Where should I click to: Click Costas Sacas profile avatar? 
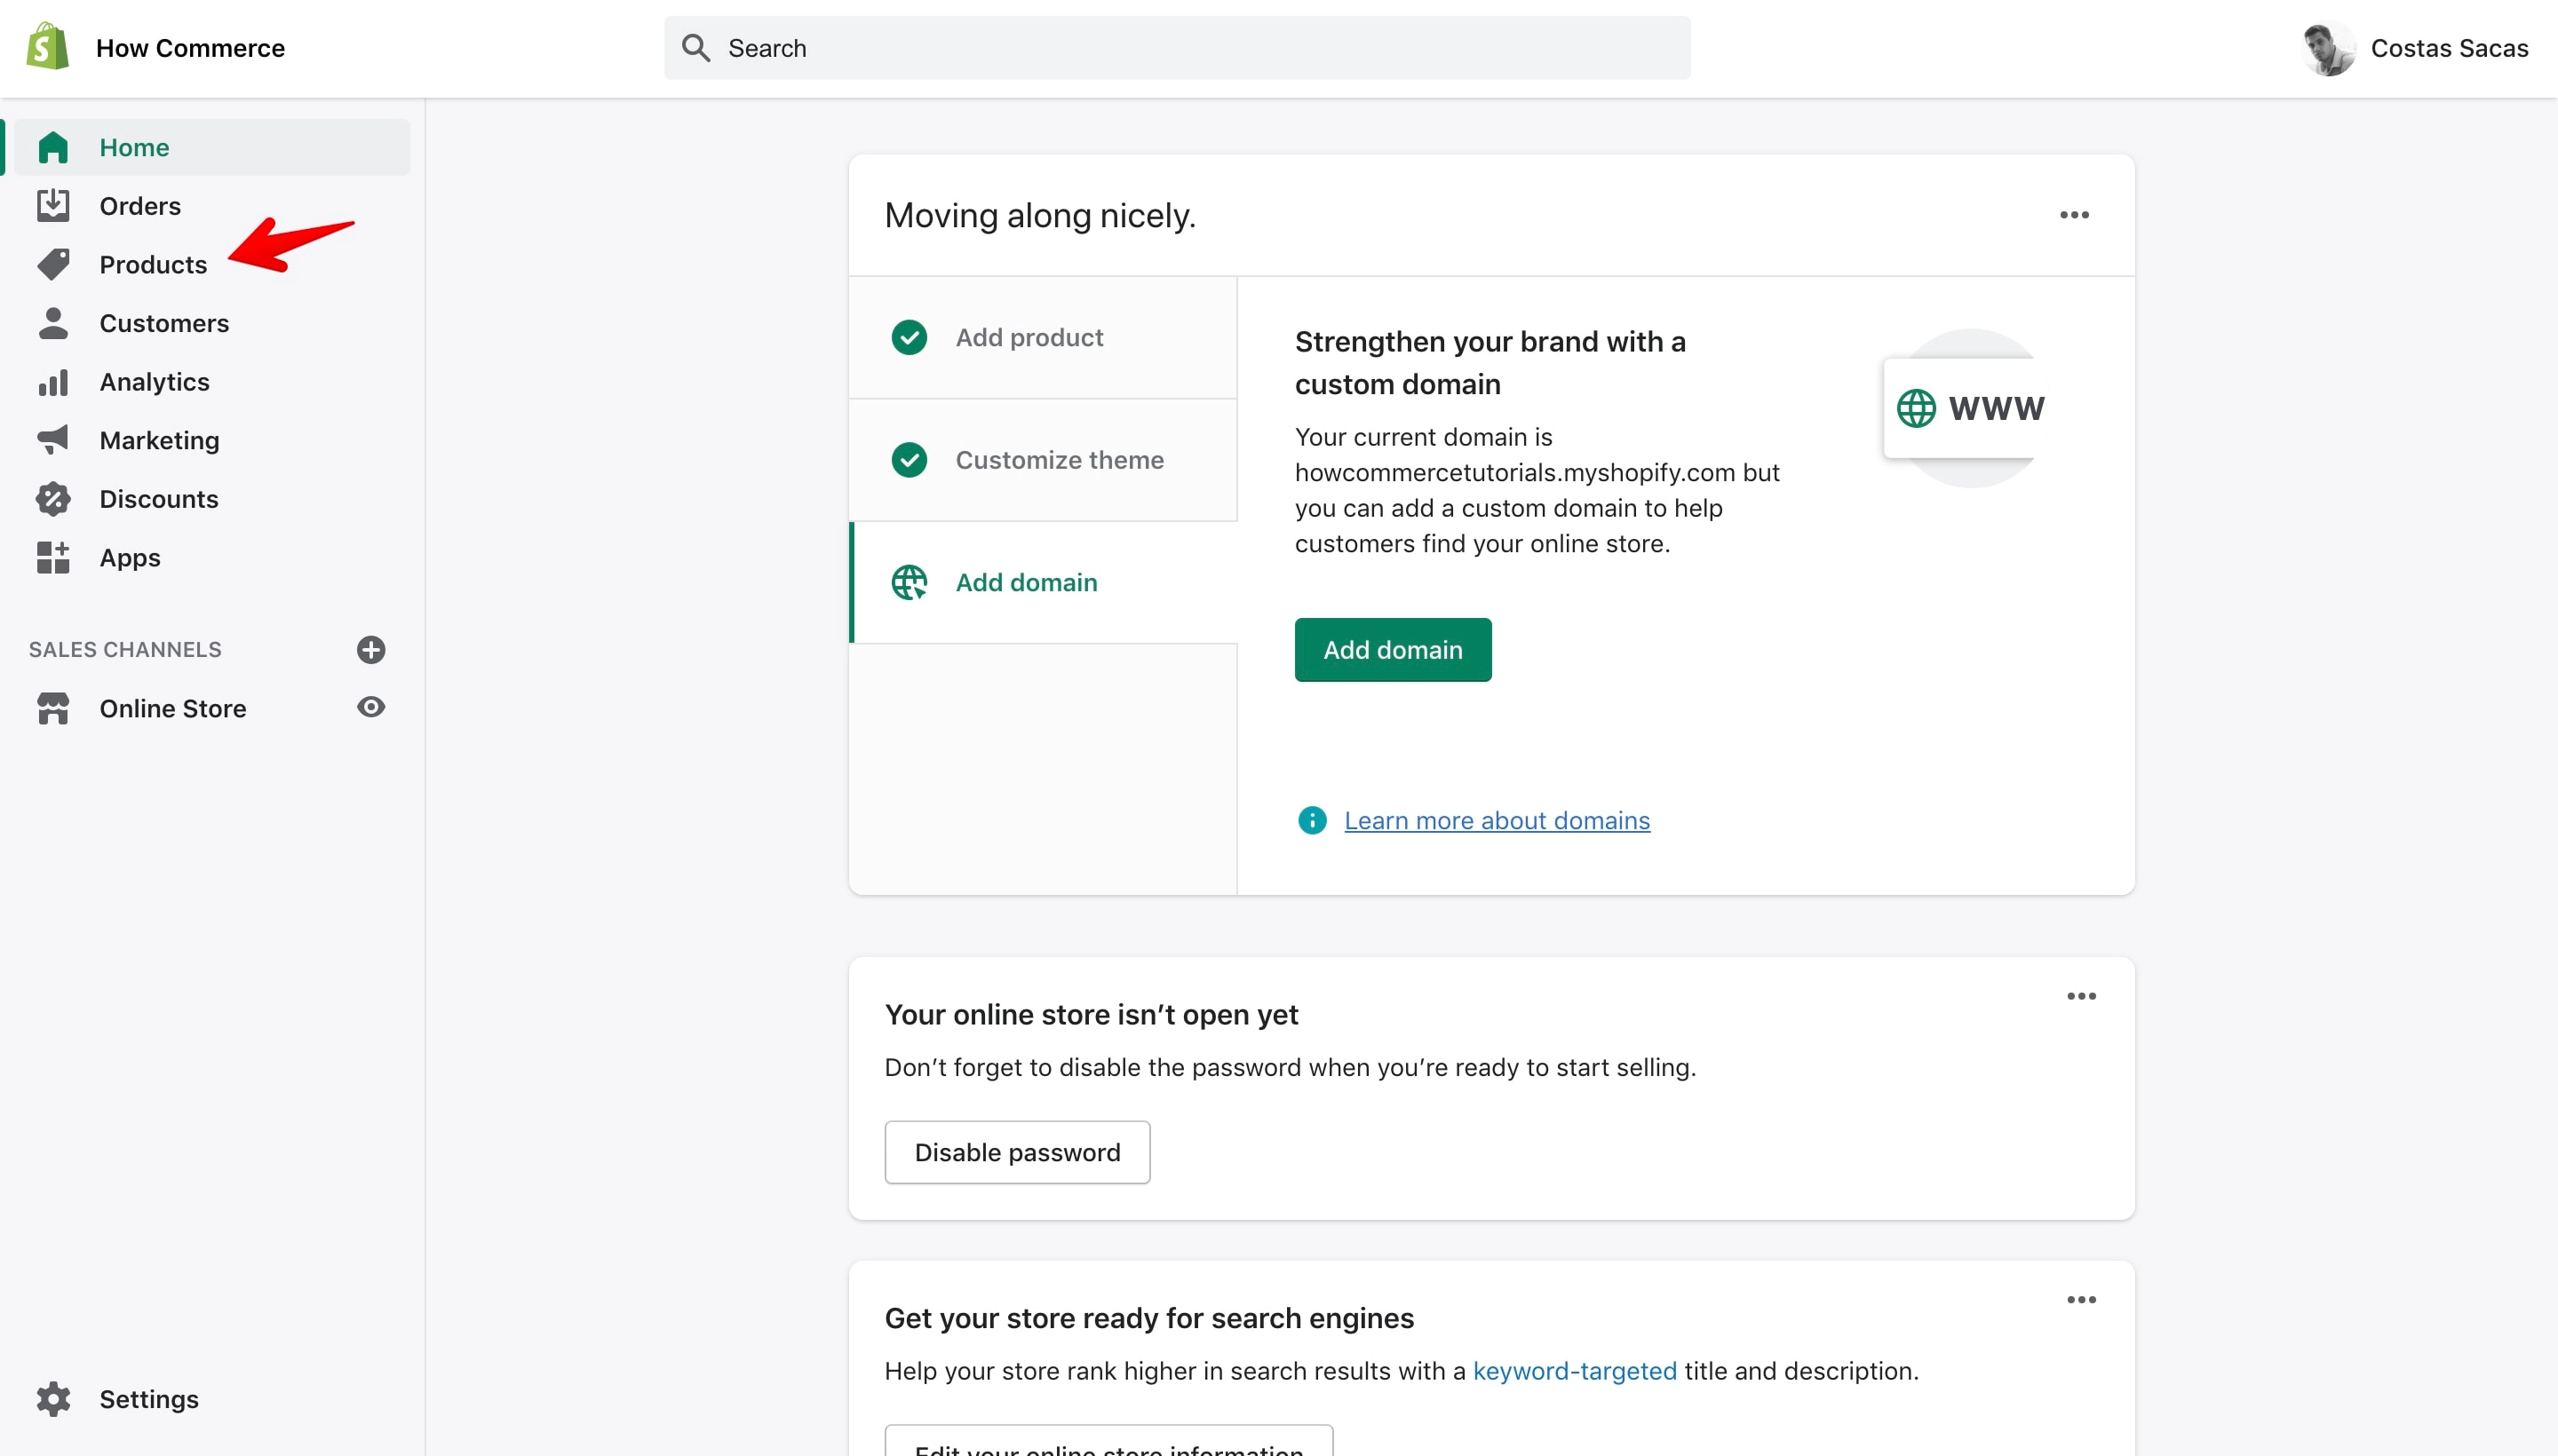[x=2328, y=47]
